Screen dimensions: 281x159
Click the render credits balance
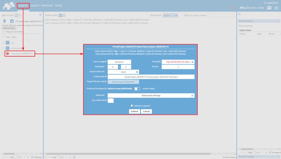coord(252,8)
